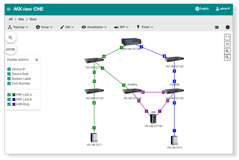Toggle the Port Number checkbox
The width and height of the screenshot is (239, 160).
point(9,84)
